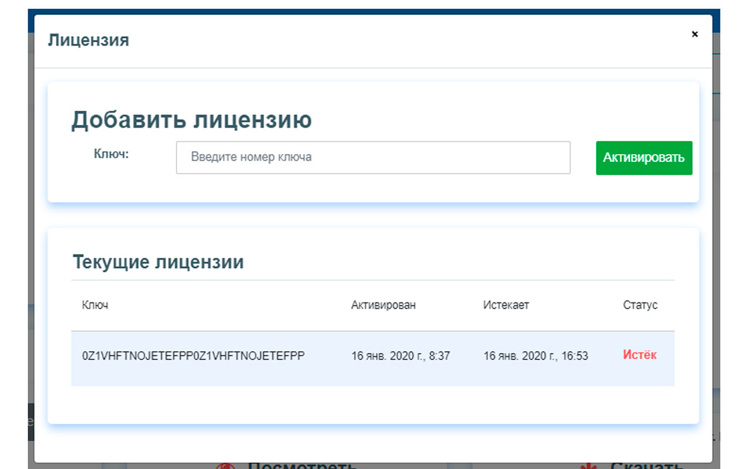Click the Ключ column header
This screenshot has height=469, width=751.
pyautogui.click(x=95, y=305)
